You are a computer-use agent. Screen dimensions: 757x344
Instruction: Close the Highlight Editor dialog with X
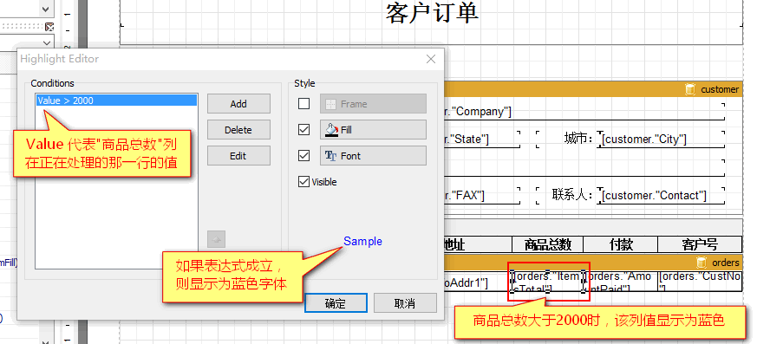431,59
